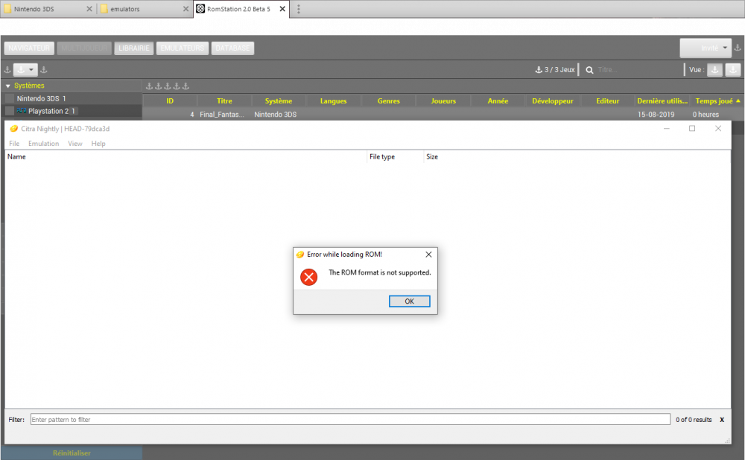Open Citra's Help menu
Viewport: 745px width, 460px height.
[x=98, y=144]
